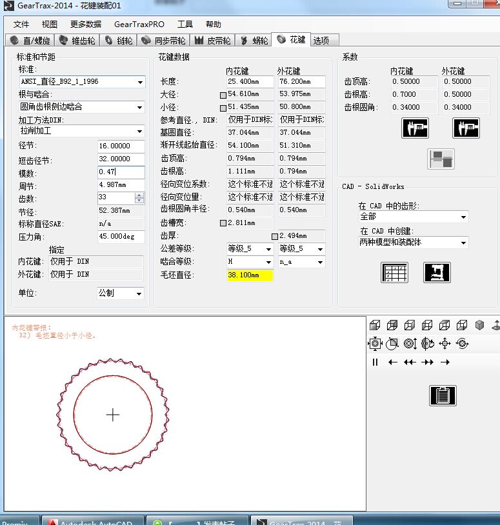500x525 pixels.
Task: Open the 视图 menu
Action: pyautogui.click(x=50, y=25)
